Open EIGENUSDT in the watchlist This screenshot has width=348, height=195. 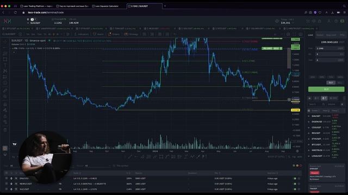[326, 122]
